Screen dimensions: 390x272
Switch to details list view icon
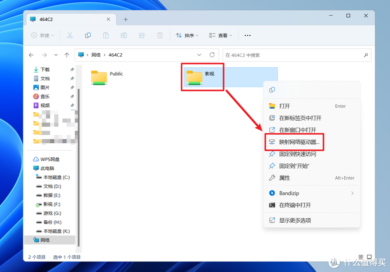coord(361,257)
